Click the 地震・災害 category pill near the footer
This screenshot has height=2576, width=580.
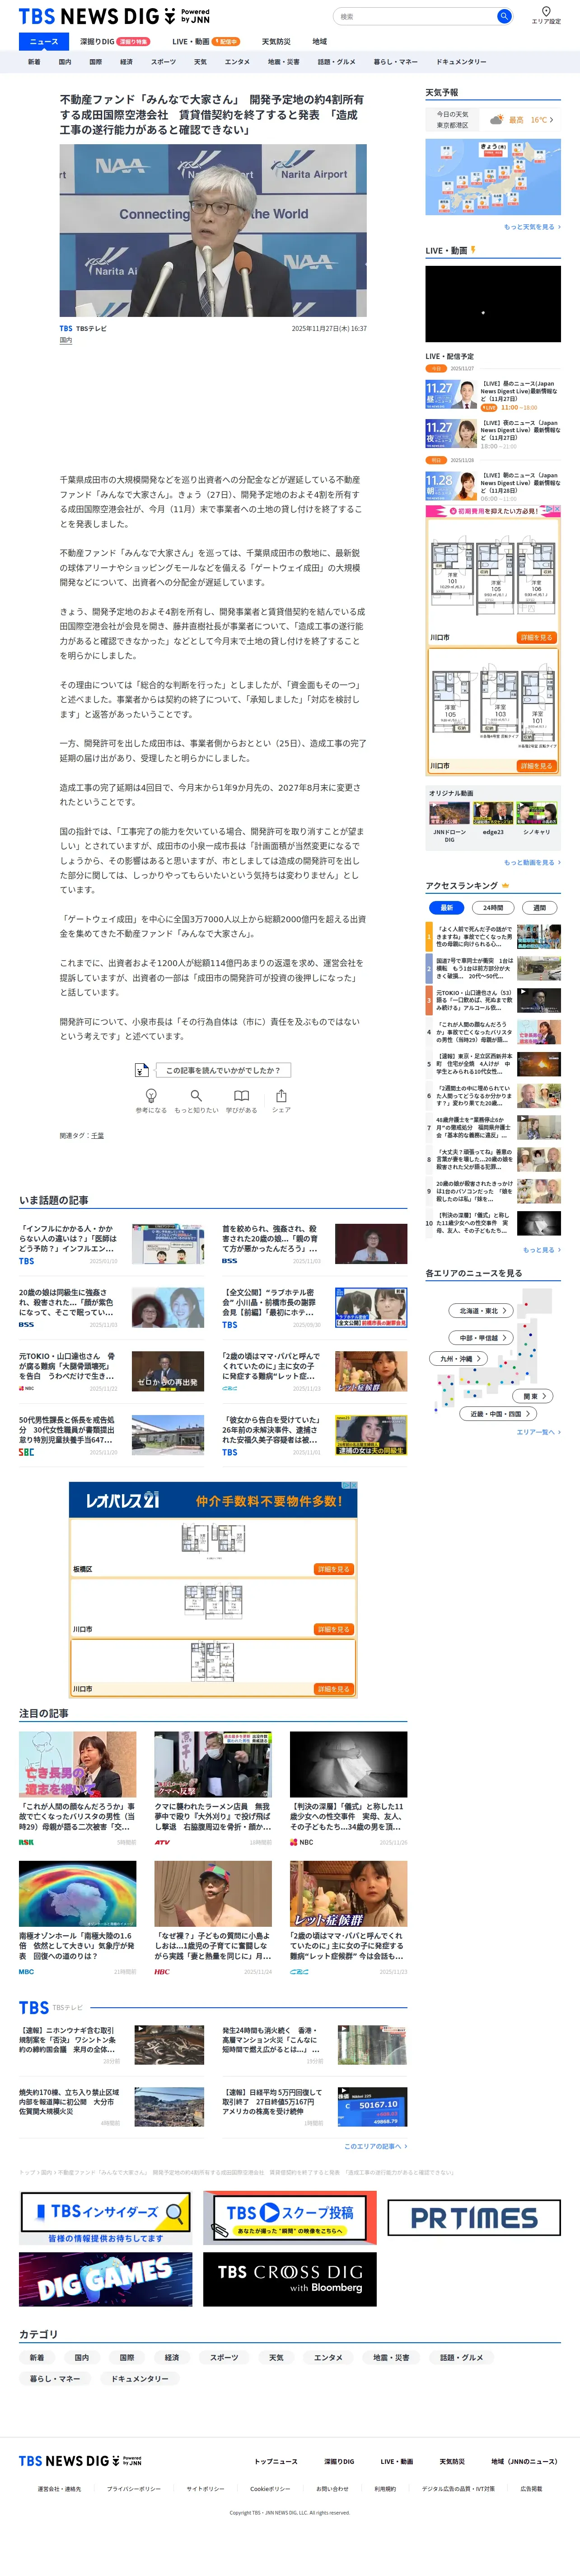[x=392, y=2357]
